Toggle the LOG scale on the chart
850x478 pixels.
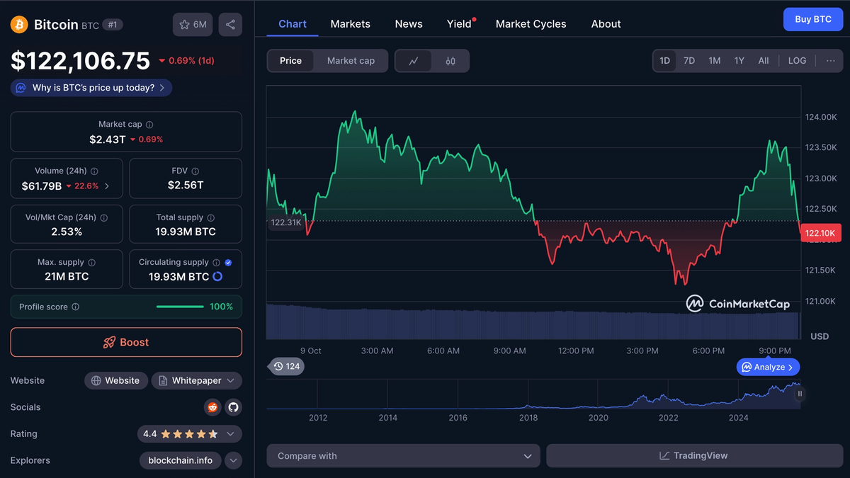coord(797,61)
